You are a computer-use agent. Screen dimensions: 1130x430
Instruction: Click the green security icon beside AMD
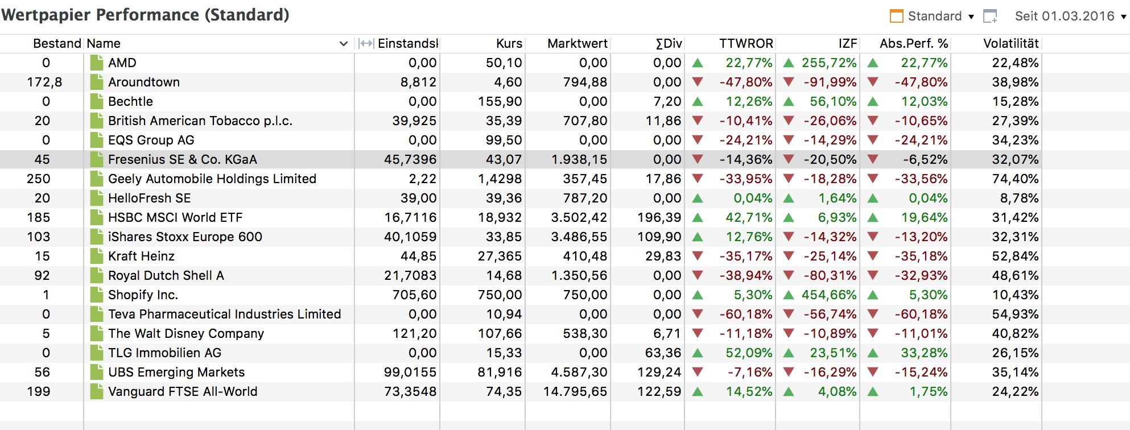[97, 63]
